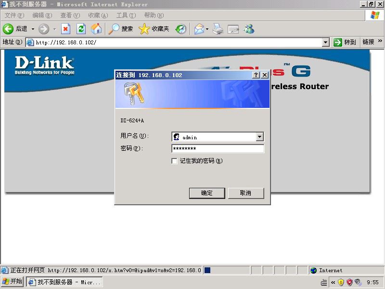This screenshot has height=289, width=385.
Task: Click the 确定 OK button
Action: [207, 193]
